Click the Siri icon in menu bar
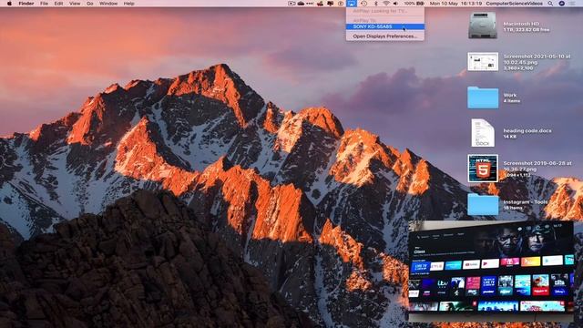Viewport: 583px width, 328px height. [562, 4]
